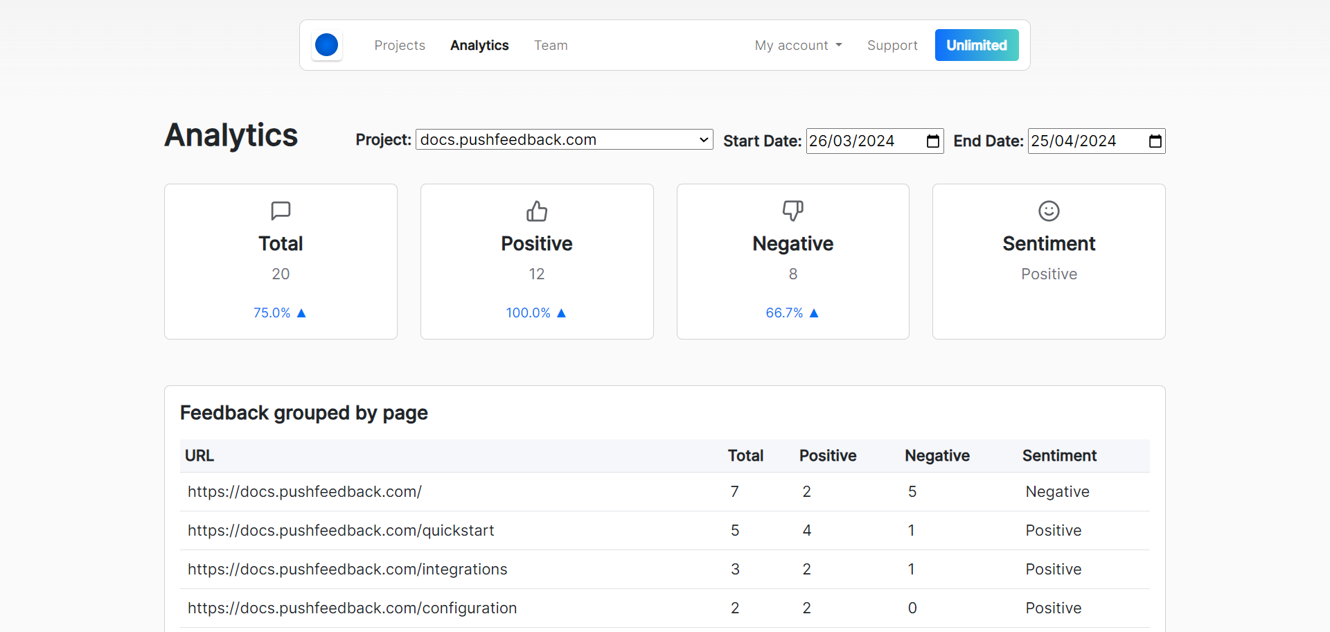Open the End Date calendar icon
The height and width of the screenshot is (632, 1330).
click(1154, 141)
